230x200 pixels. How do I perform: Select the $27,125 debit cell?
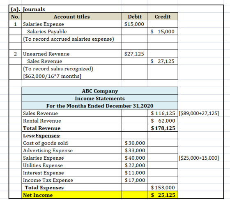[135, 53]
